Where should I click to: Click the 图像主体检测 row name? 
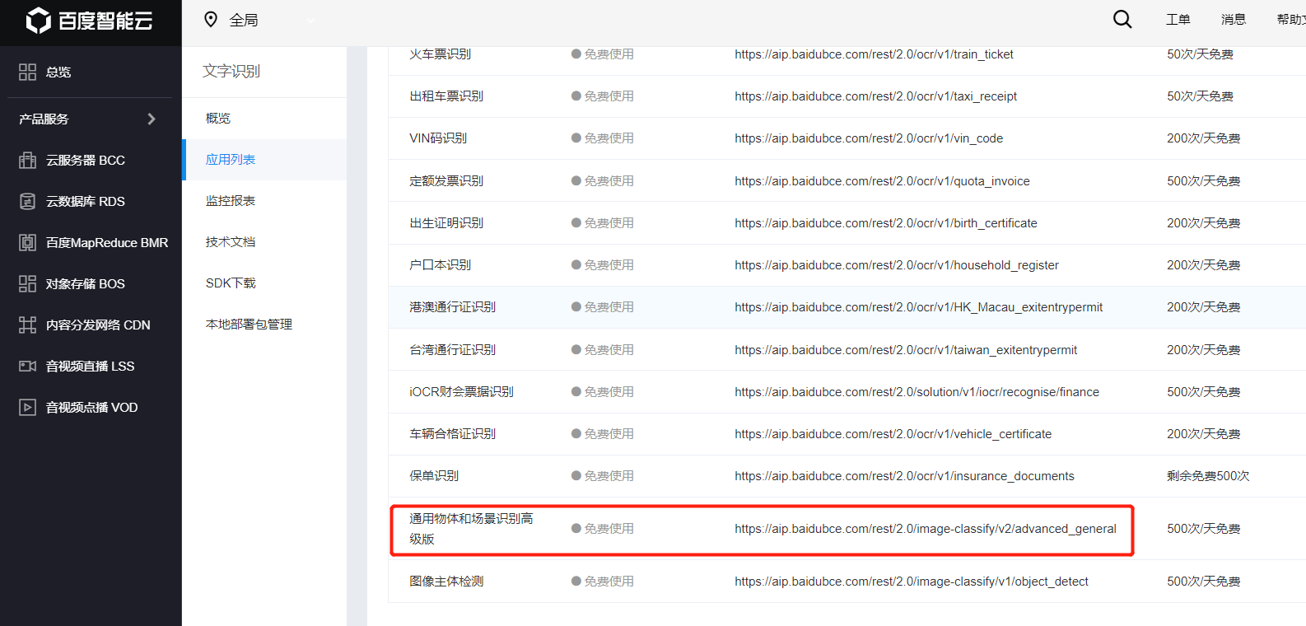[446, 582]
